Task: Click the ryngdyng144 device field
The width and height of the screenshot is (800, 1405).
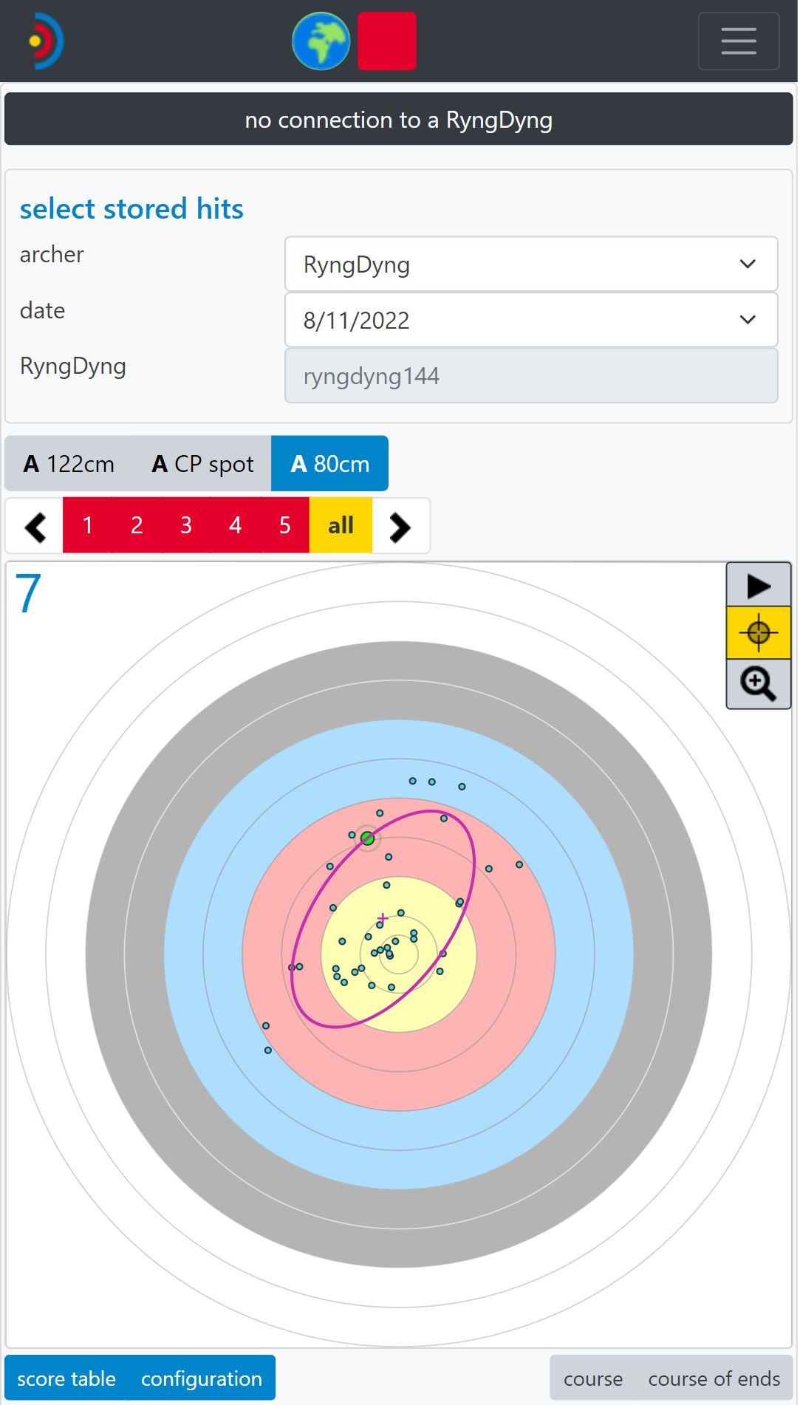Action: pyautogui.click(x=530, y=376)
